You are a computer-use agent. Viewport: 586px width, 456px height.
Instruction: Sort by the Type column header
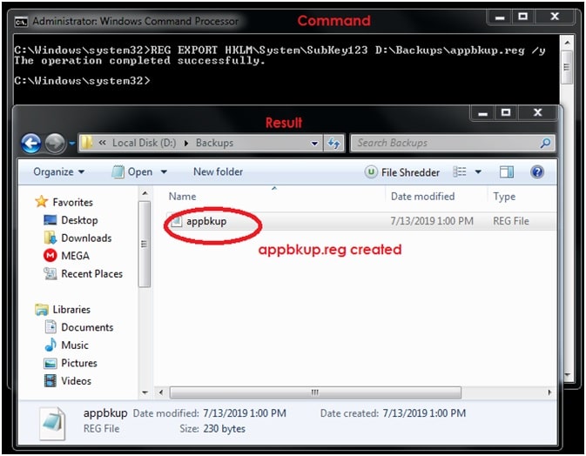tap(504, 197)
